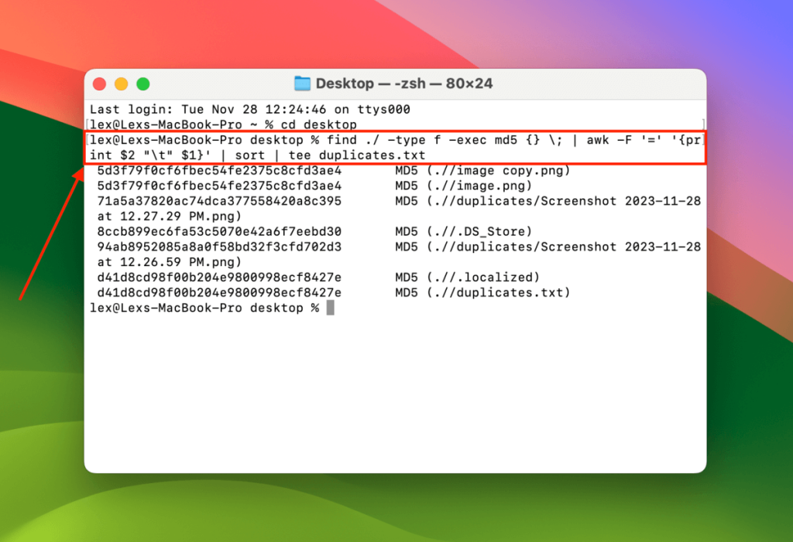Screen dimensions: 793x542
Task: Click the desktop wallpaper background
Action: (x=46, y=464)
